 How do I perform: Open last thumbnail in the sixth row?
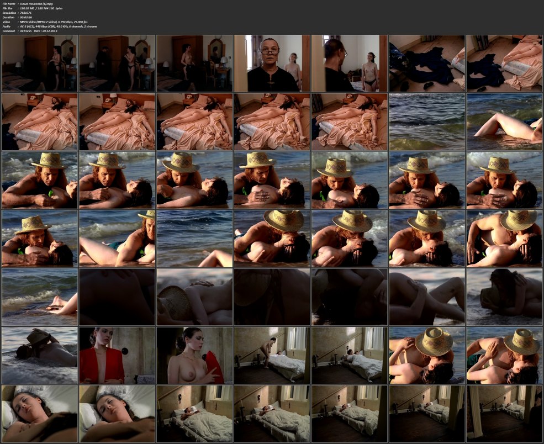504,355
